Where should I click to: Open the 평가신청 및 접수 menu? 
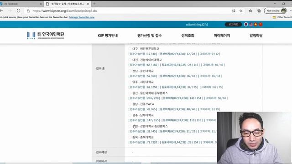[149, 36]
